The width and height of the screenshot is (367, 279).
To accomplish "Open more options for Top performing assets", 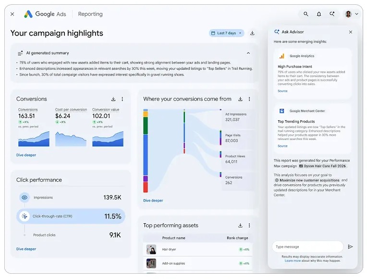I will 249,225.
